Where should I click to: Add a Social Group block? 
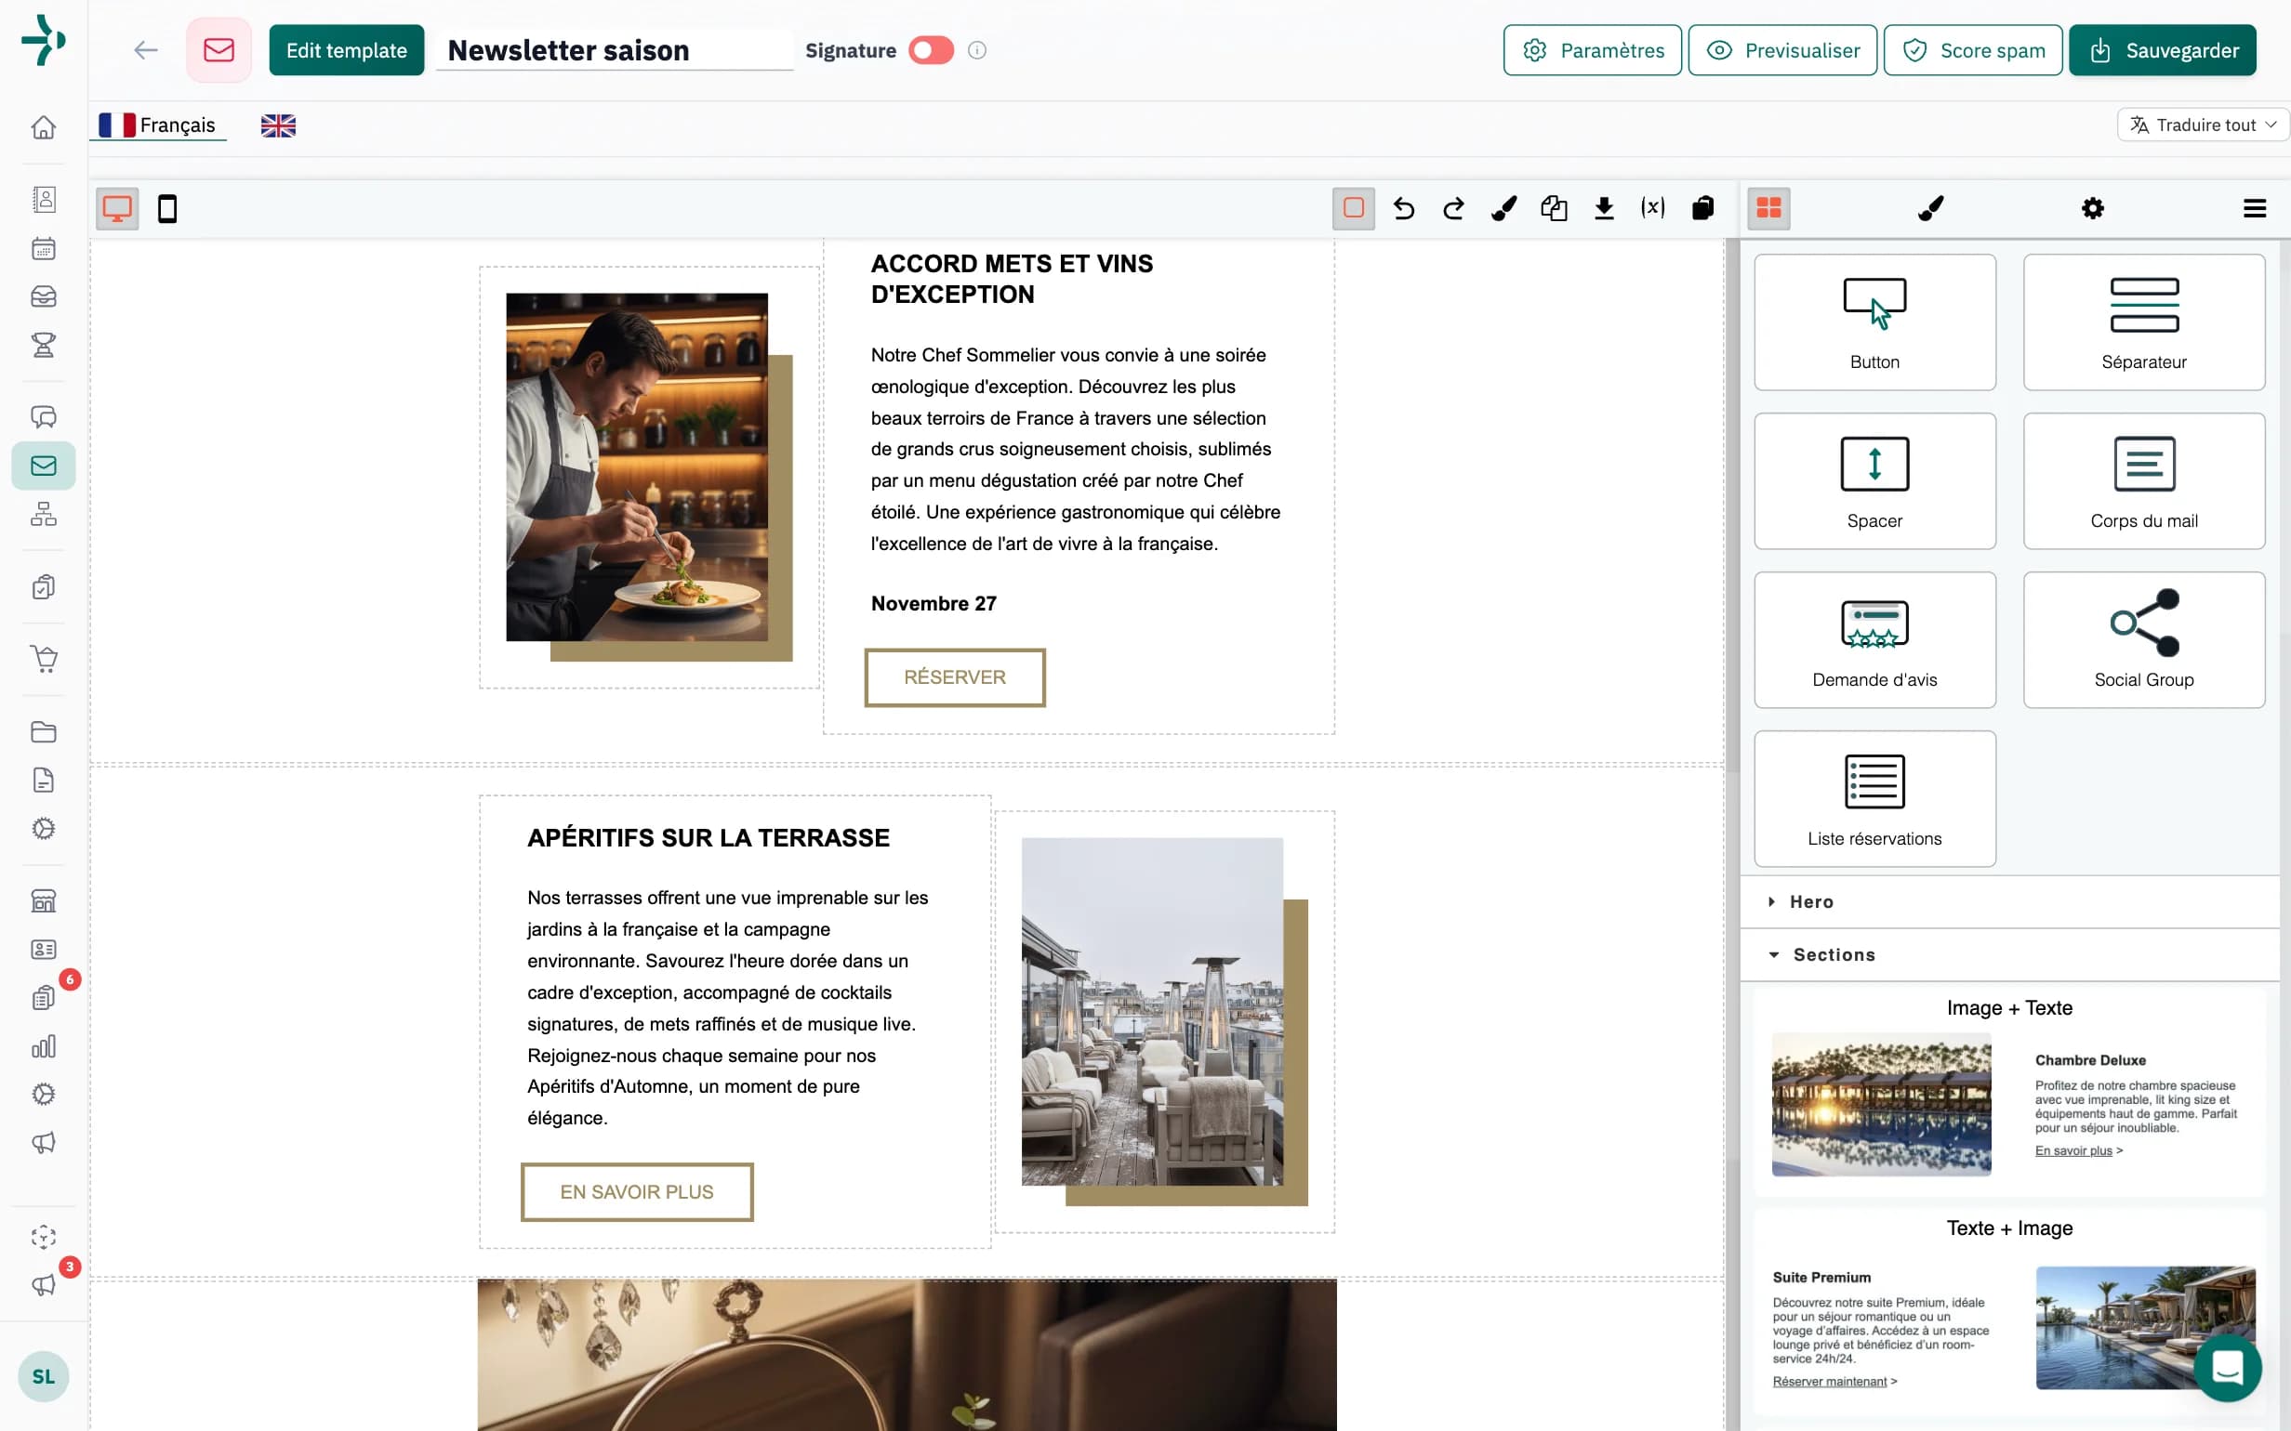[2143, 639]
